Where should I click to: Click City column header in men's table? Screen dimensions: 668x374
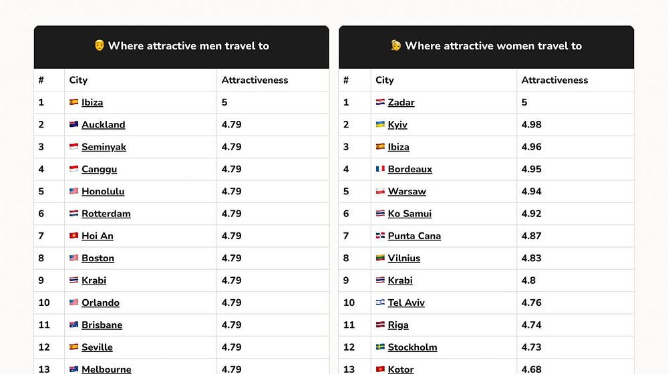pyautogui.click(x=78, y=80)
